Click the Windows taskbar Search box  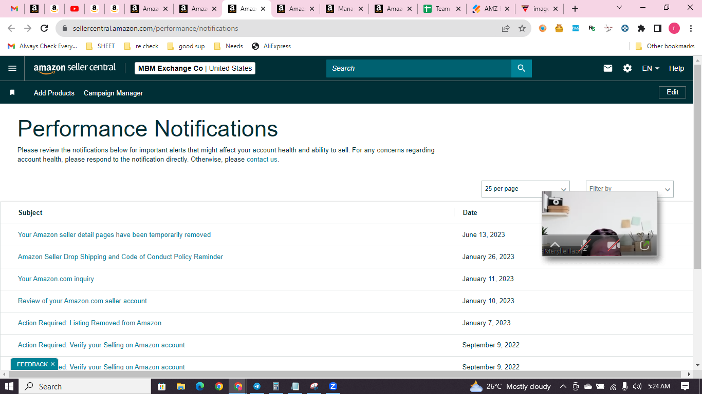[x=85, y=386]
